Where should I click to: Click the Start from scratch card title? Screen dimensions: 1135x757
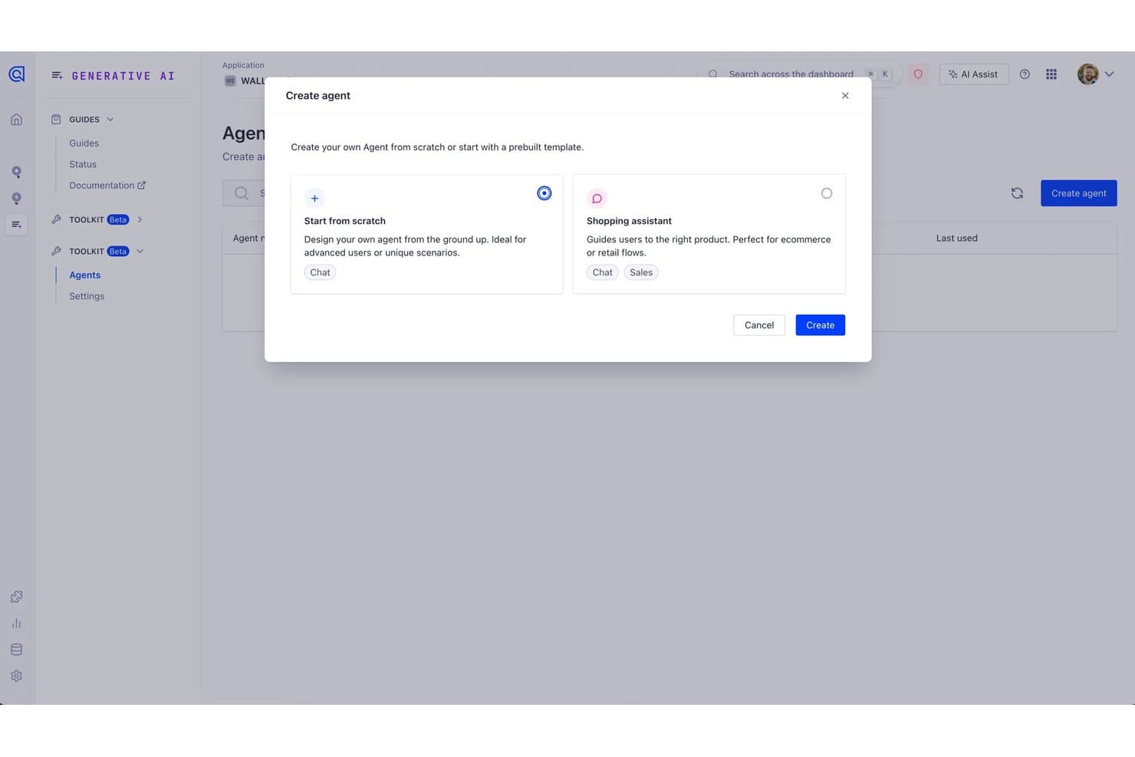tap(345, 221)
